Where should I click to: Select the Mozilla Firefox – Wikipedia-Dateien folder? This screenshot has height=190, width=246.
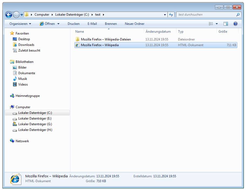pos(106,39)
